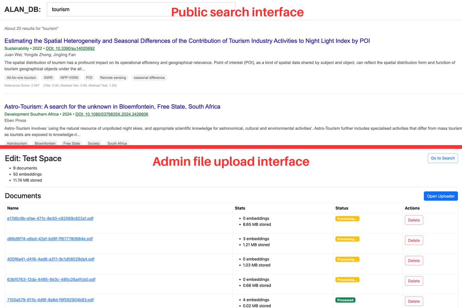Select the All-for-one tourism keyword tag
This screenshot has height=308, width=462.
(x=21, y=78)
